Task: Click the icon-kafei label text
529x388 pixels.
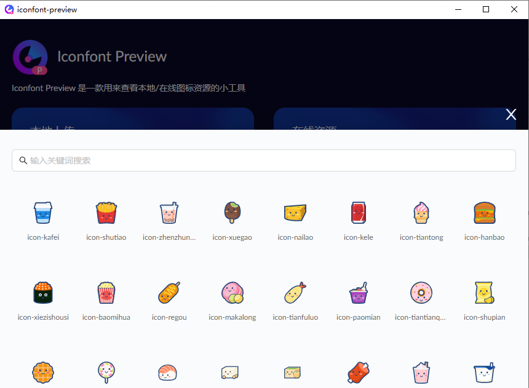Action: [43, 237]
